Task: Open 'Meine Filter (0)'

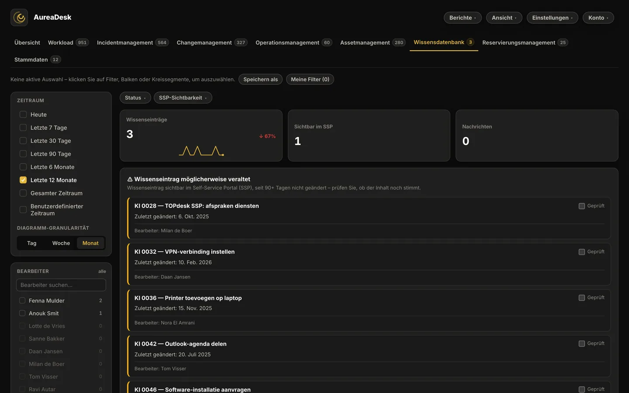Action: pyautogui.click(x=310, y=79)
